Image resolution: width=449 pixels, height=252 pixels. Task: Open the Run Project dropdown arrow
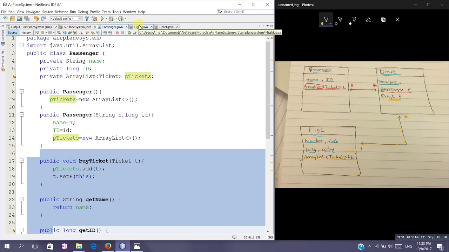click(106, 19)
